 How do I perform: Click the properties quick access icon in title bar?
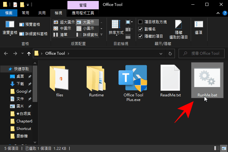[15, 5]
